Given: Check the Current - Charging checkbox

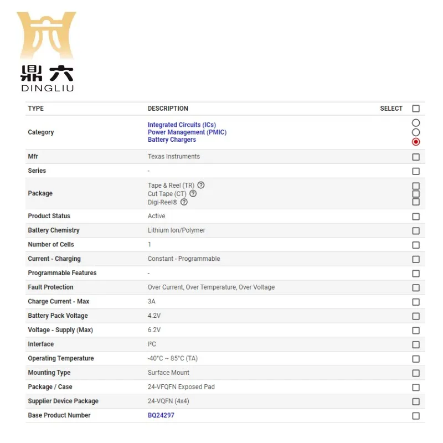Looking at the screenshot, I should [416, 259].
